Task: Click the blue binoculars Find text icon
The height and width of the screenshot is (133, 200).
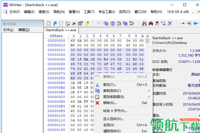Action: point(144,23)
